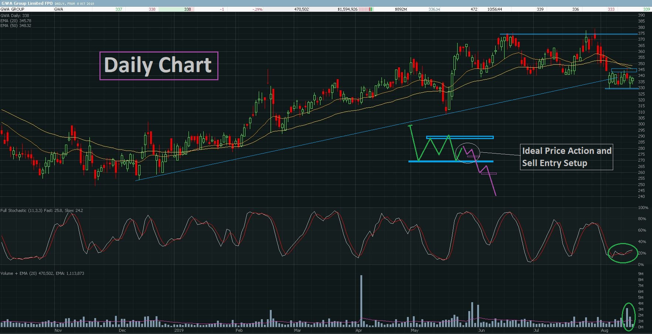652x334 pixels.
Task: Click the 'Volume + EMA (20)' indicator label
Action: coord(19,273)
